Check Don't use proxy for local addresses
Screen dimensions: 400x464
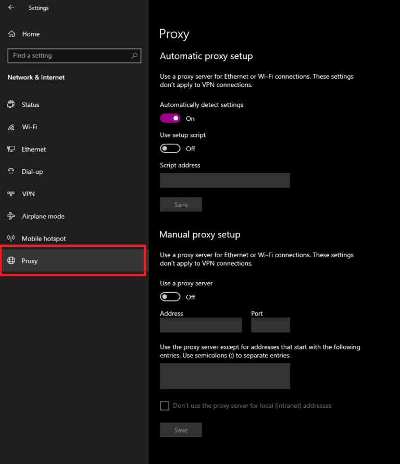165,406
